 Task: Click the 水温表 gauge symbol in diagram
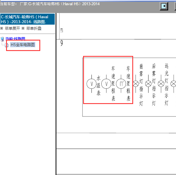(x=91, y=84)
